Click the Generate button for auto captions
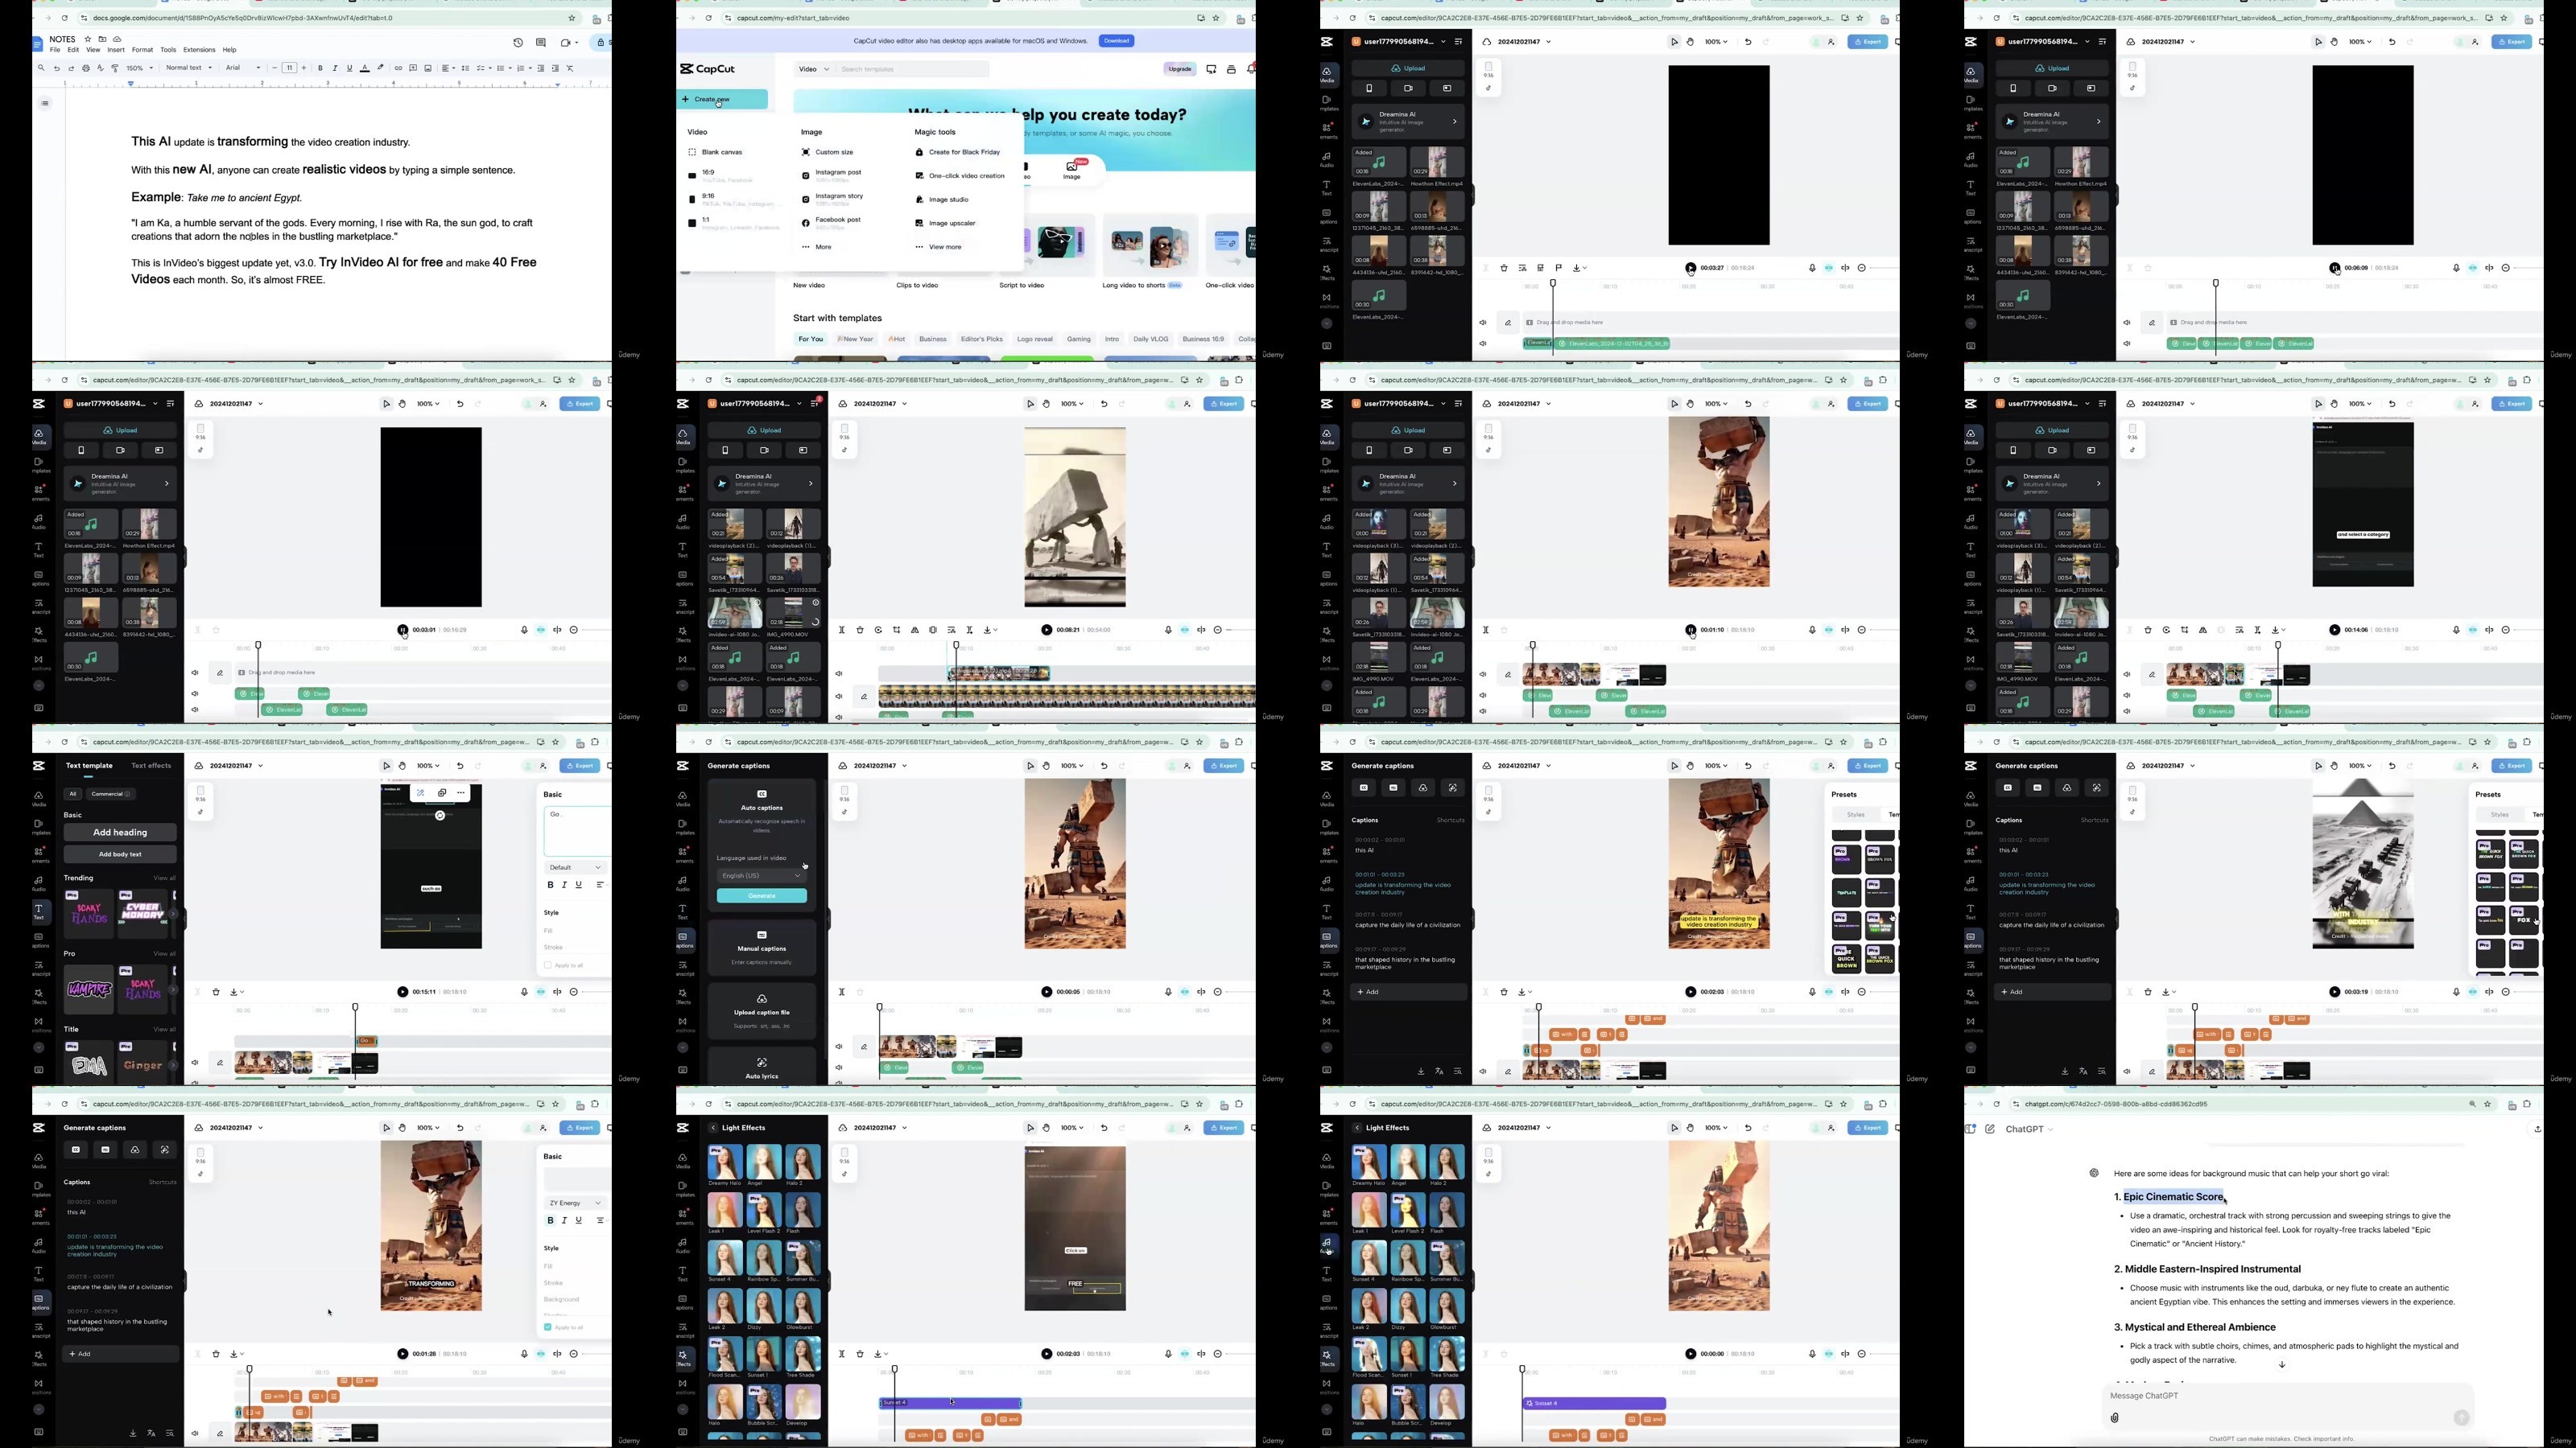 click(x=762, y=895)
